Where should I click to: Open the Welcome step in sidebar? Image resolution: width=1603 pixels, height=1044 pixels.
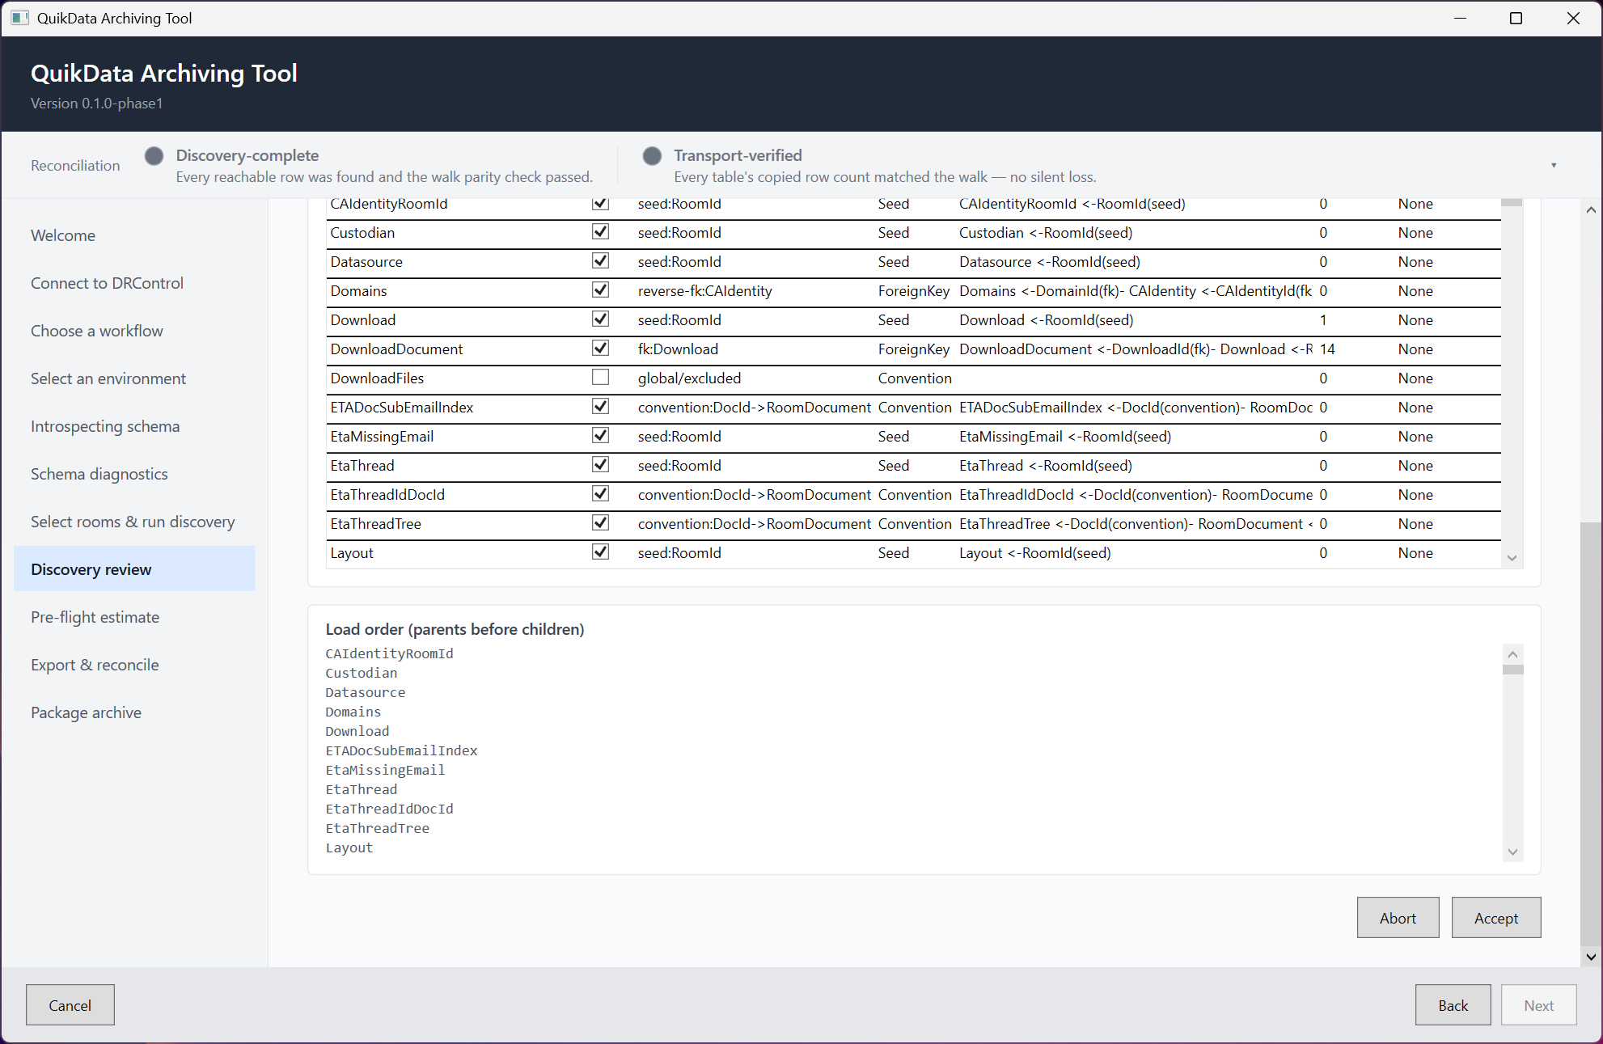click(x=134, y=235)
